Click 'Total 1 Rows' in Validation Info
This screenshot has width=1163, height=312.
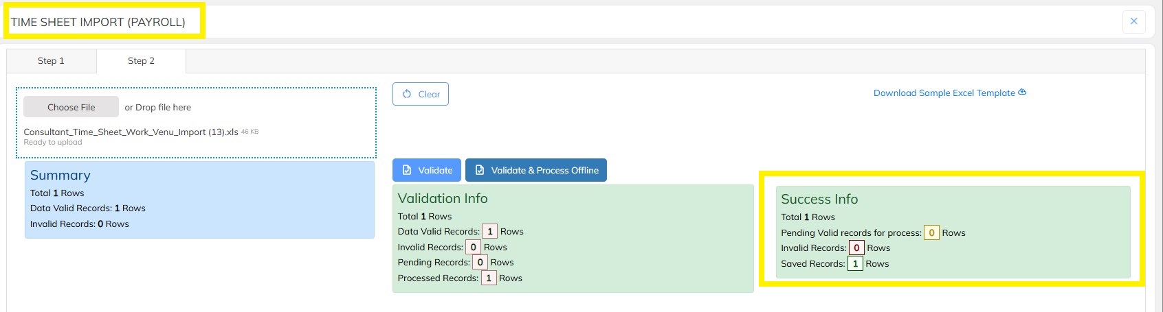(425, 217)
